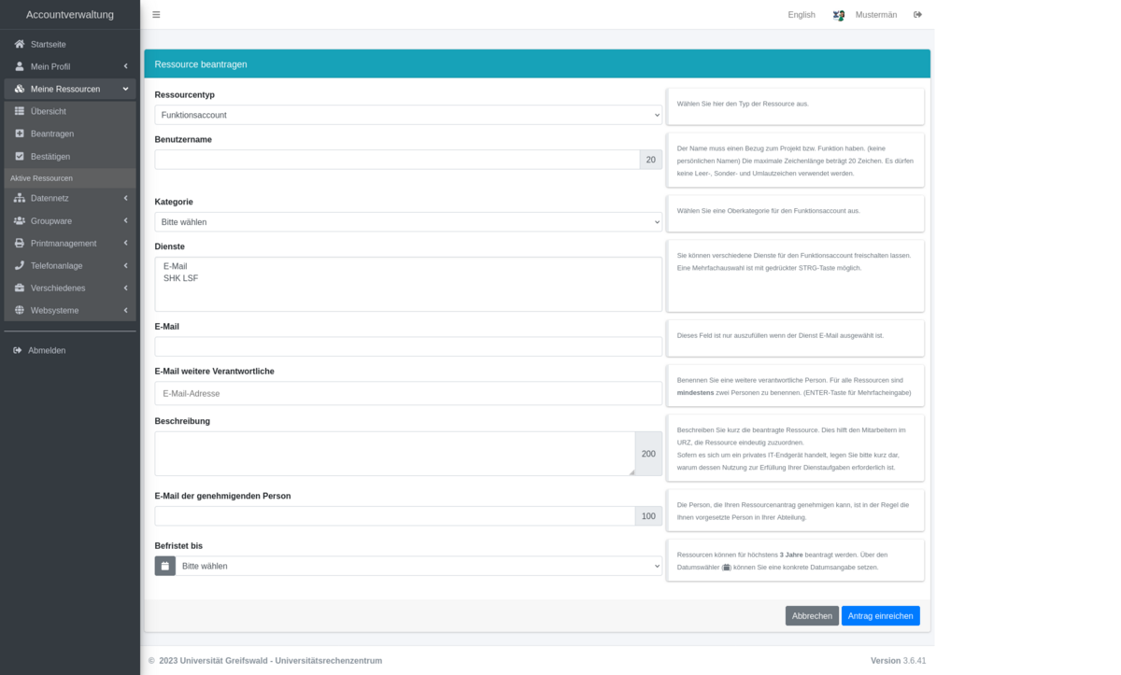Click the Websysteme globe icon

coord(20,310)
